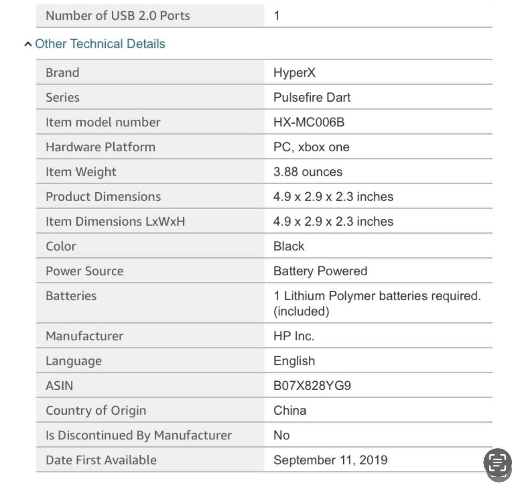Click the Number of USB 2.0 Ports label
This screenshot has width=520, height=486.
[117, 16]
